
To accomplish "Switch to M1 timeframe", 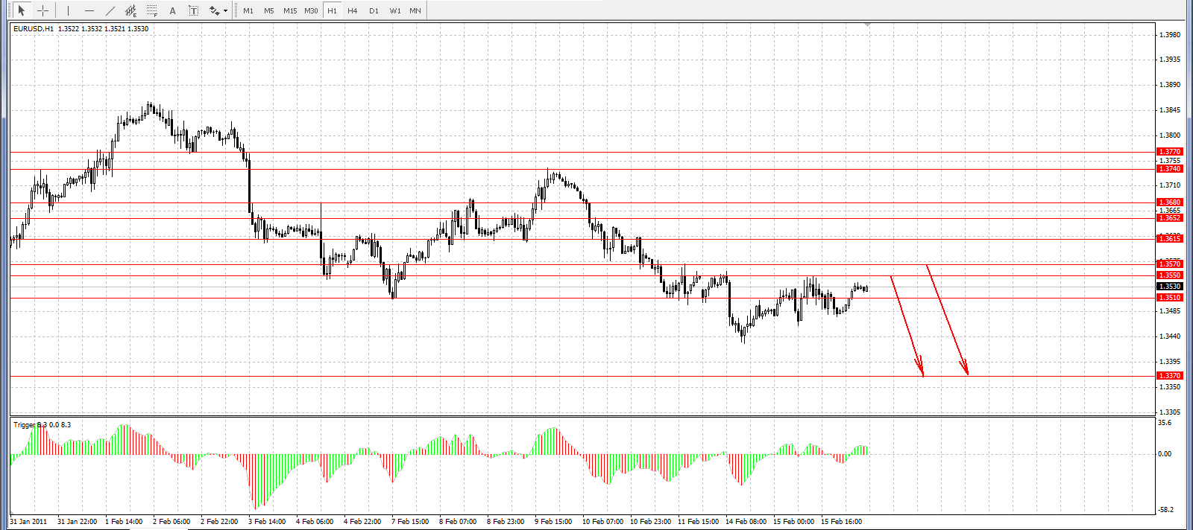I will pos(248,10).
